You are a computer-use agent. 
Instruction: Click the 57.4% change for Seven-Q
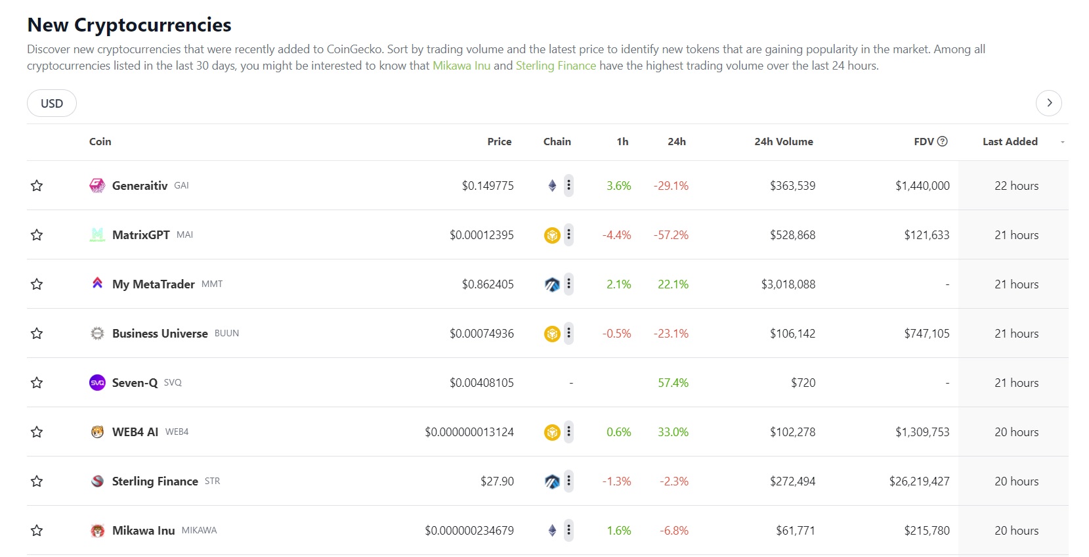[673, 383]
